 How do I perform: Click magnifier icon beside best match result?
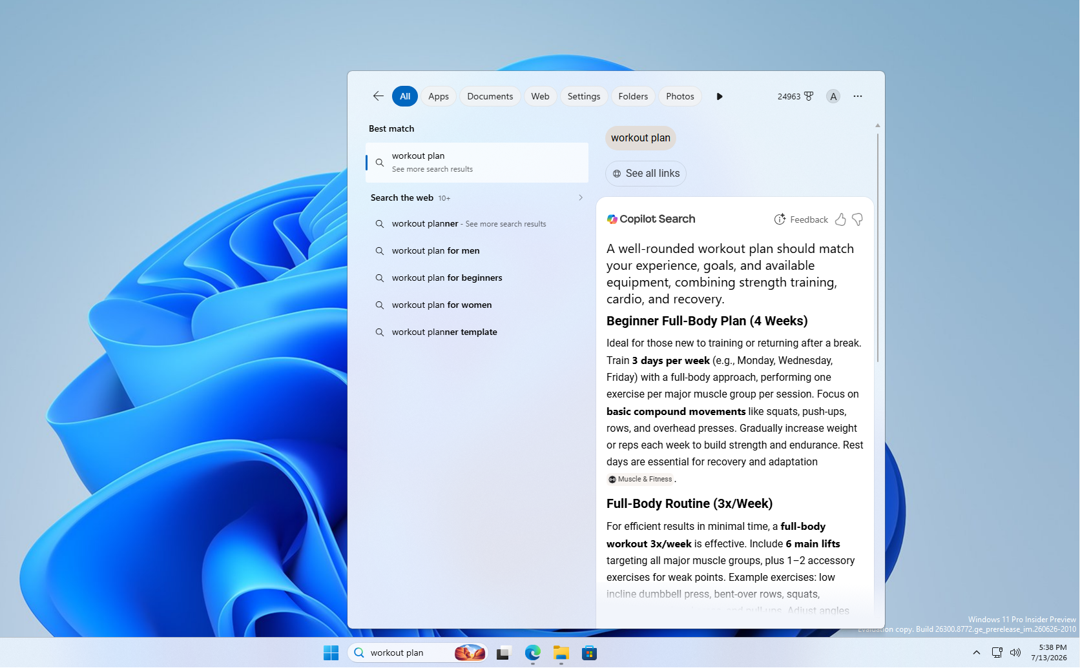380,163
